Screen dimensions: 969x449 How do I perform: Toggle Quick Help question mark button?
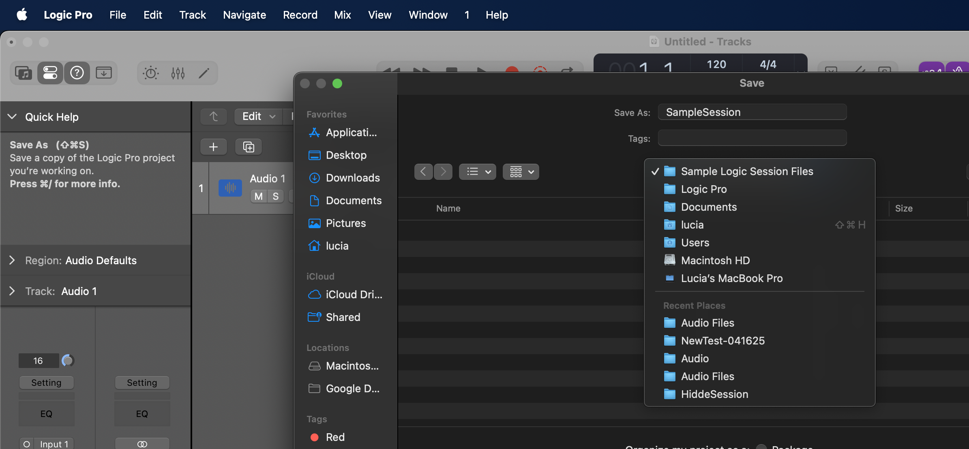pyautogui.click(x=77, y=73)
